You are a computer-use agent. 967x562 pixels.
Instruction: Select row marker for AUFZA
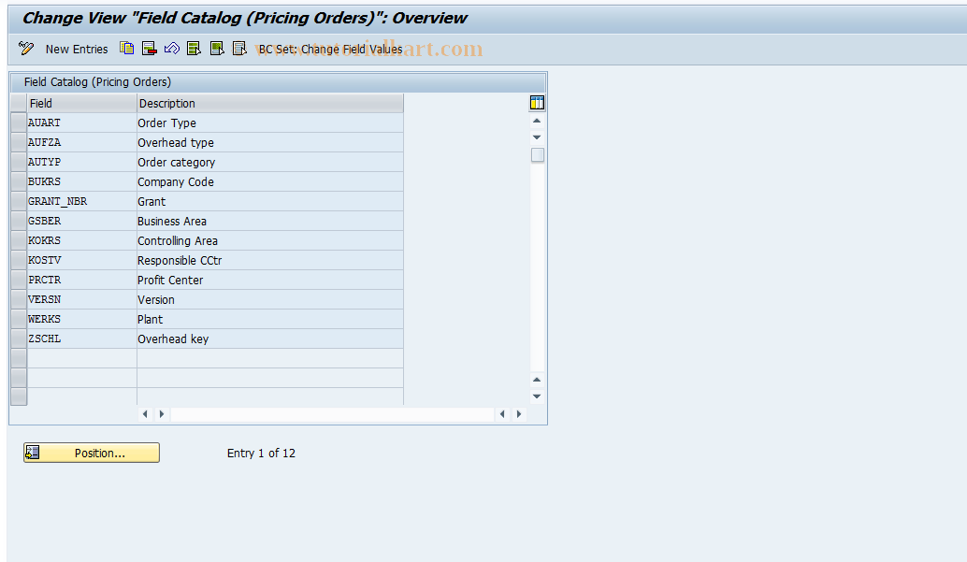click(19, 142)
